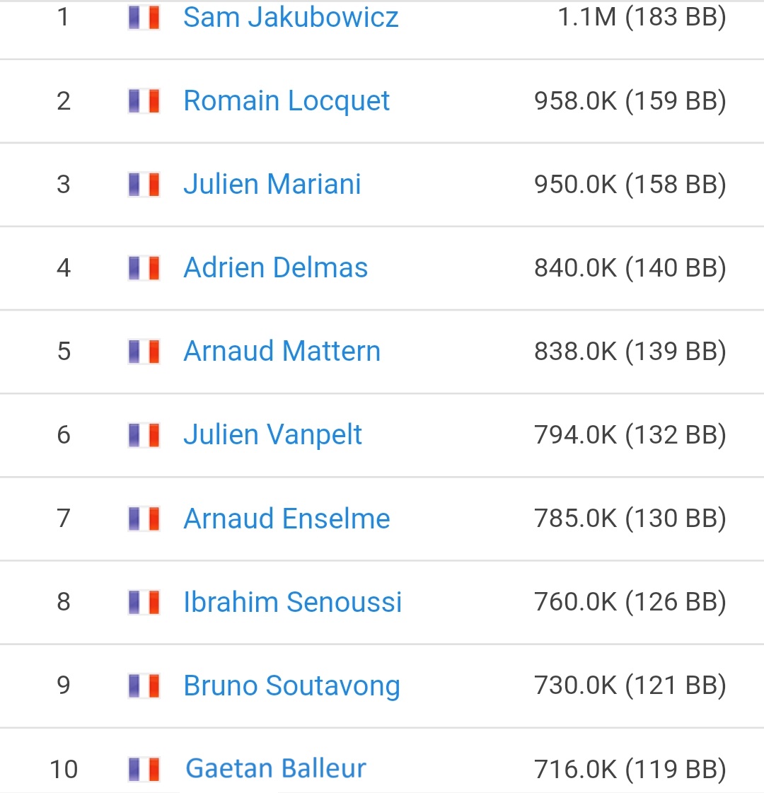Open Julien Vanpelt player link

click(272, 435)
